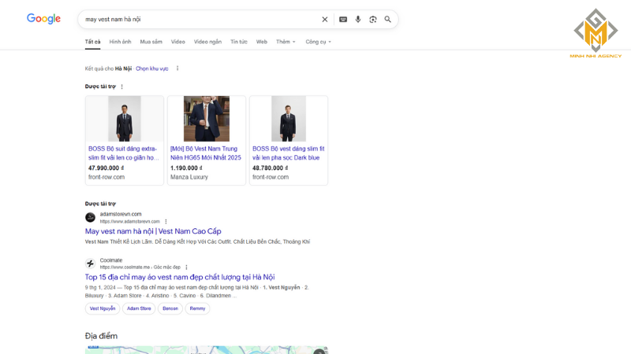This screenshot has width=631, height=354.
Task: Switch to the 'Mua sắm' tab
Action: coord(151,42)
